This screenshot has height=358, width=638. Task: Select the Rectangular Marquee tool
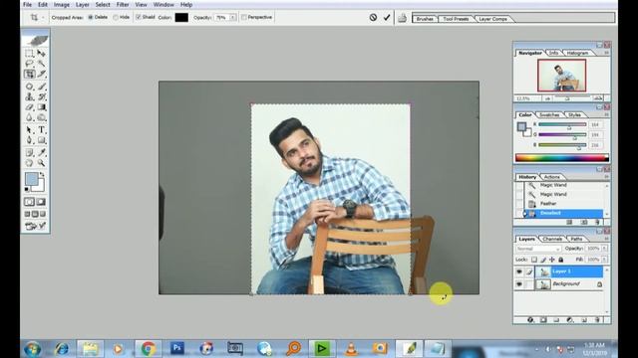29,53
